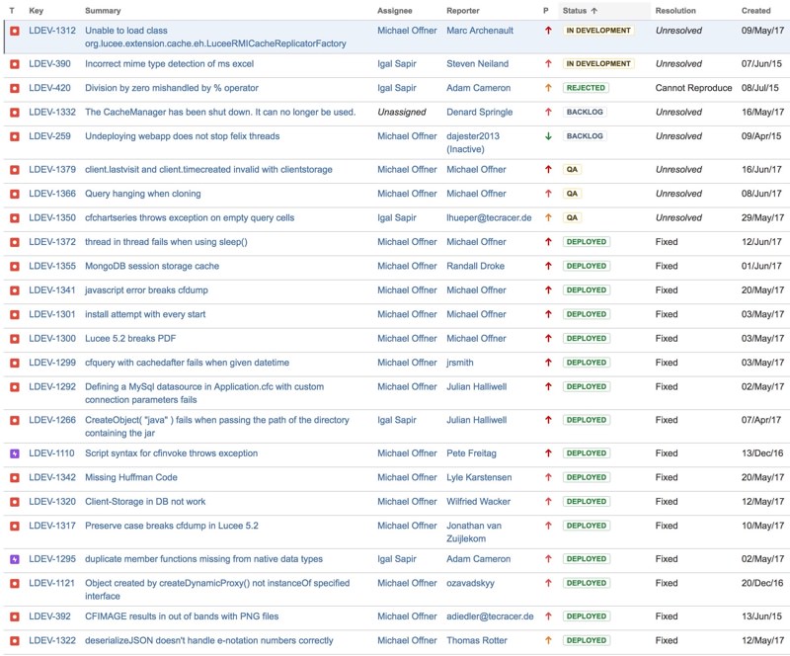The image size is (790, 656).
Task: Sort by the Reporter column header
Action: tap(462, 11)
